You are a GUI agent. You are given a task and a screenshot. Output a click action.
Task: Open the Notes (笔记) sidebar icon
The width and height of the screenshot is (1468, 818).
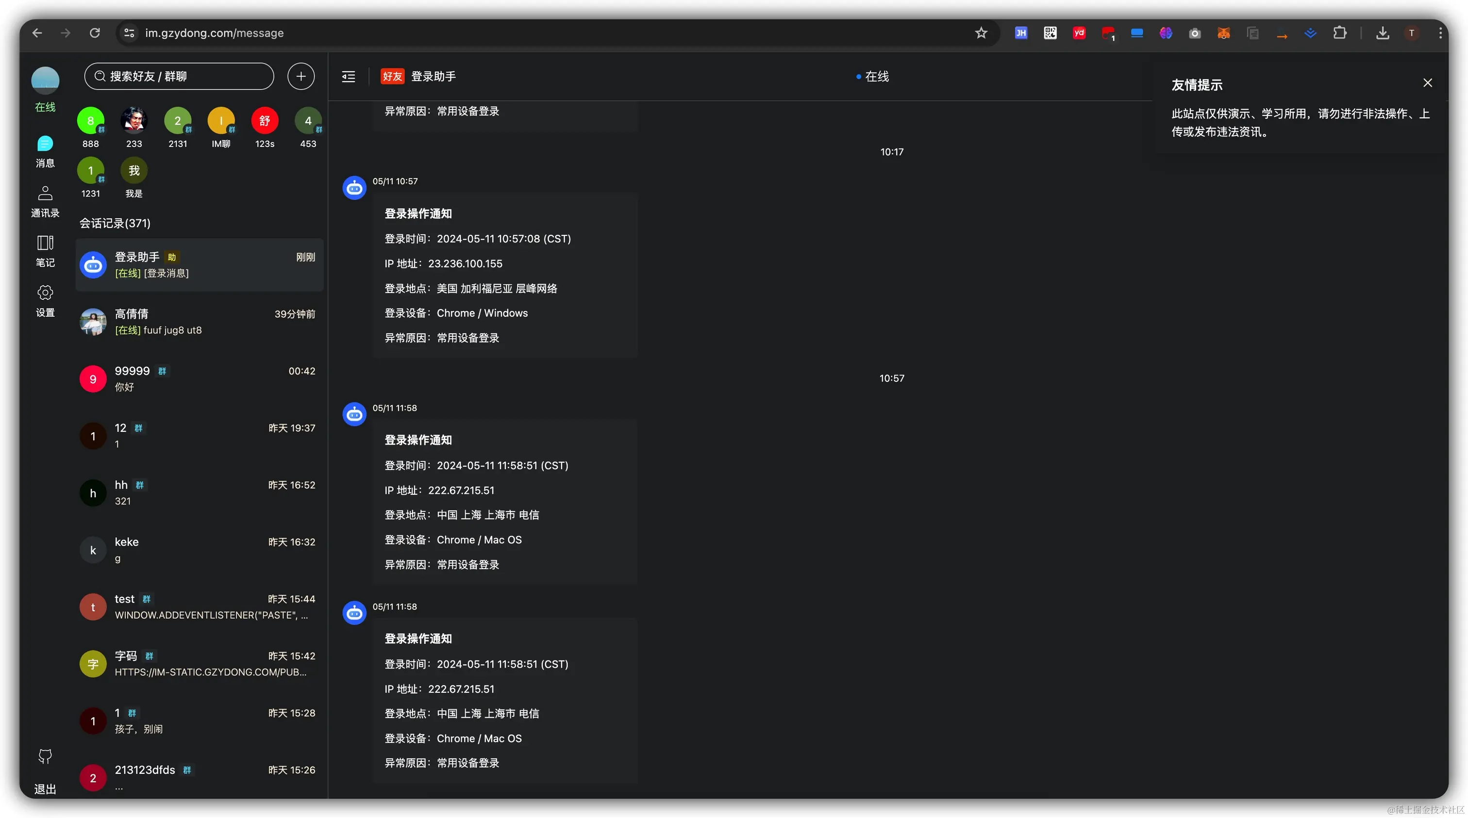click(45, 243)
